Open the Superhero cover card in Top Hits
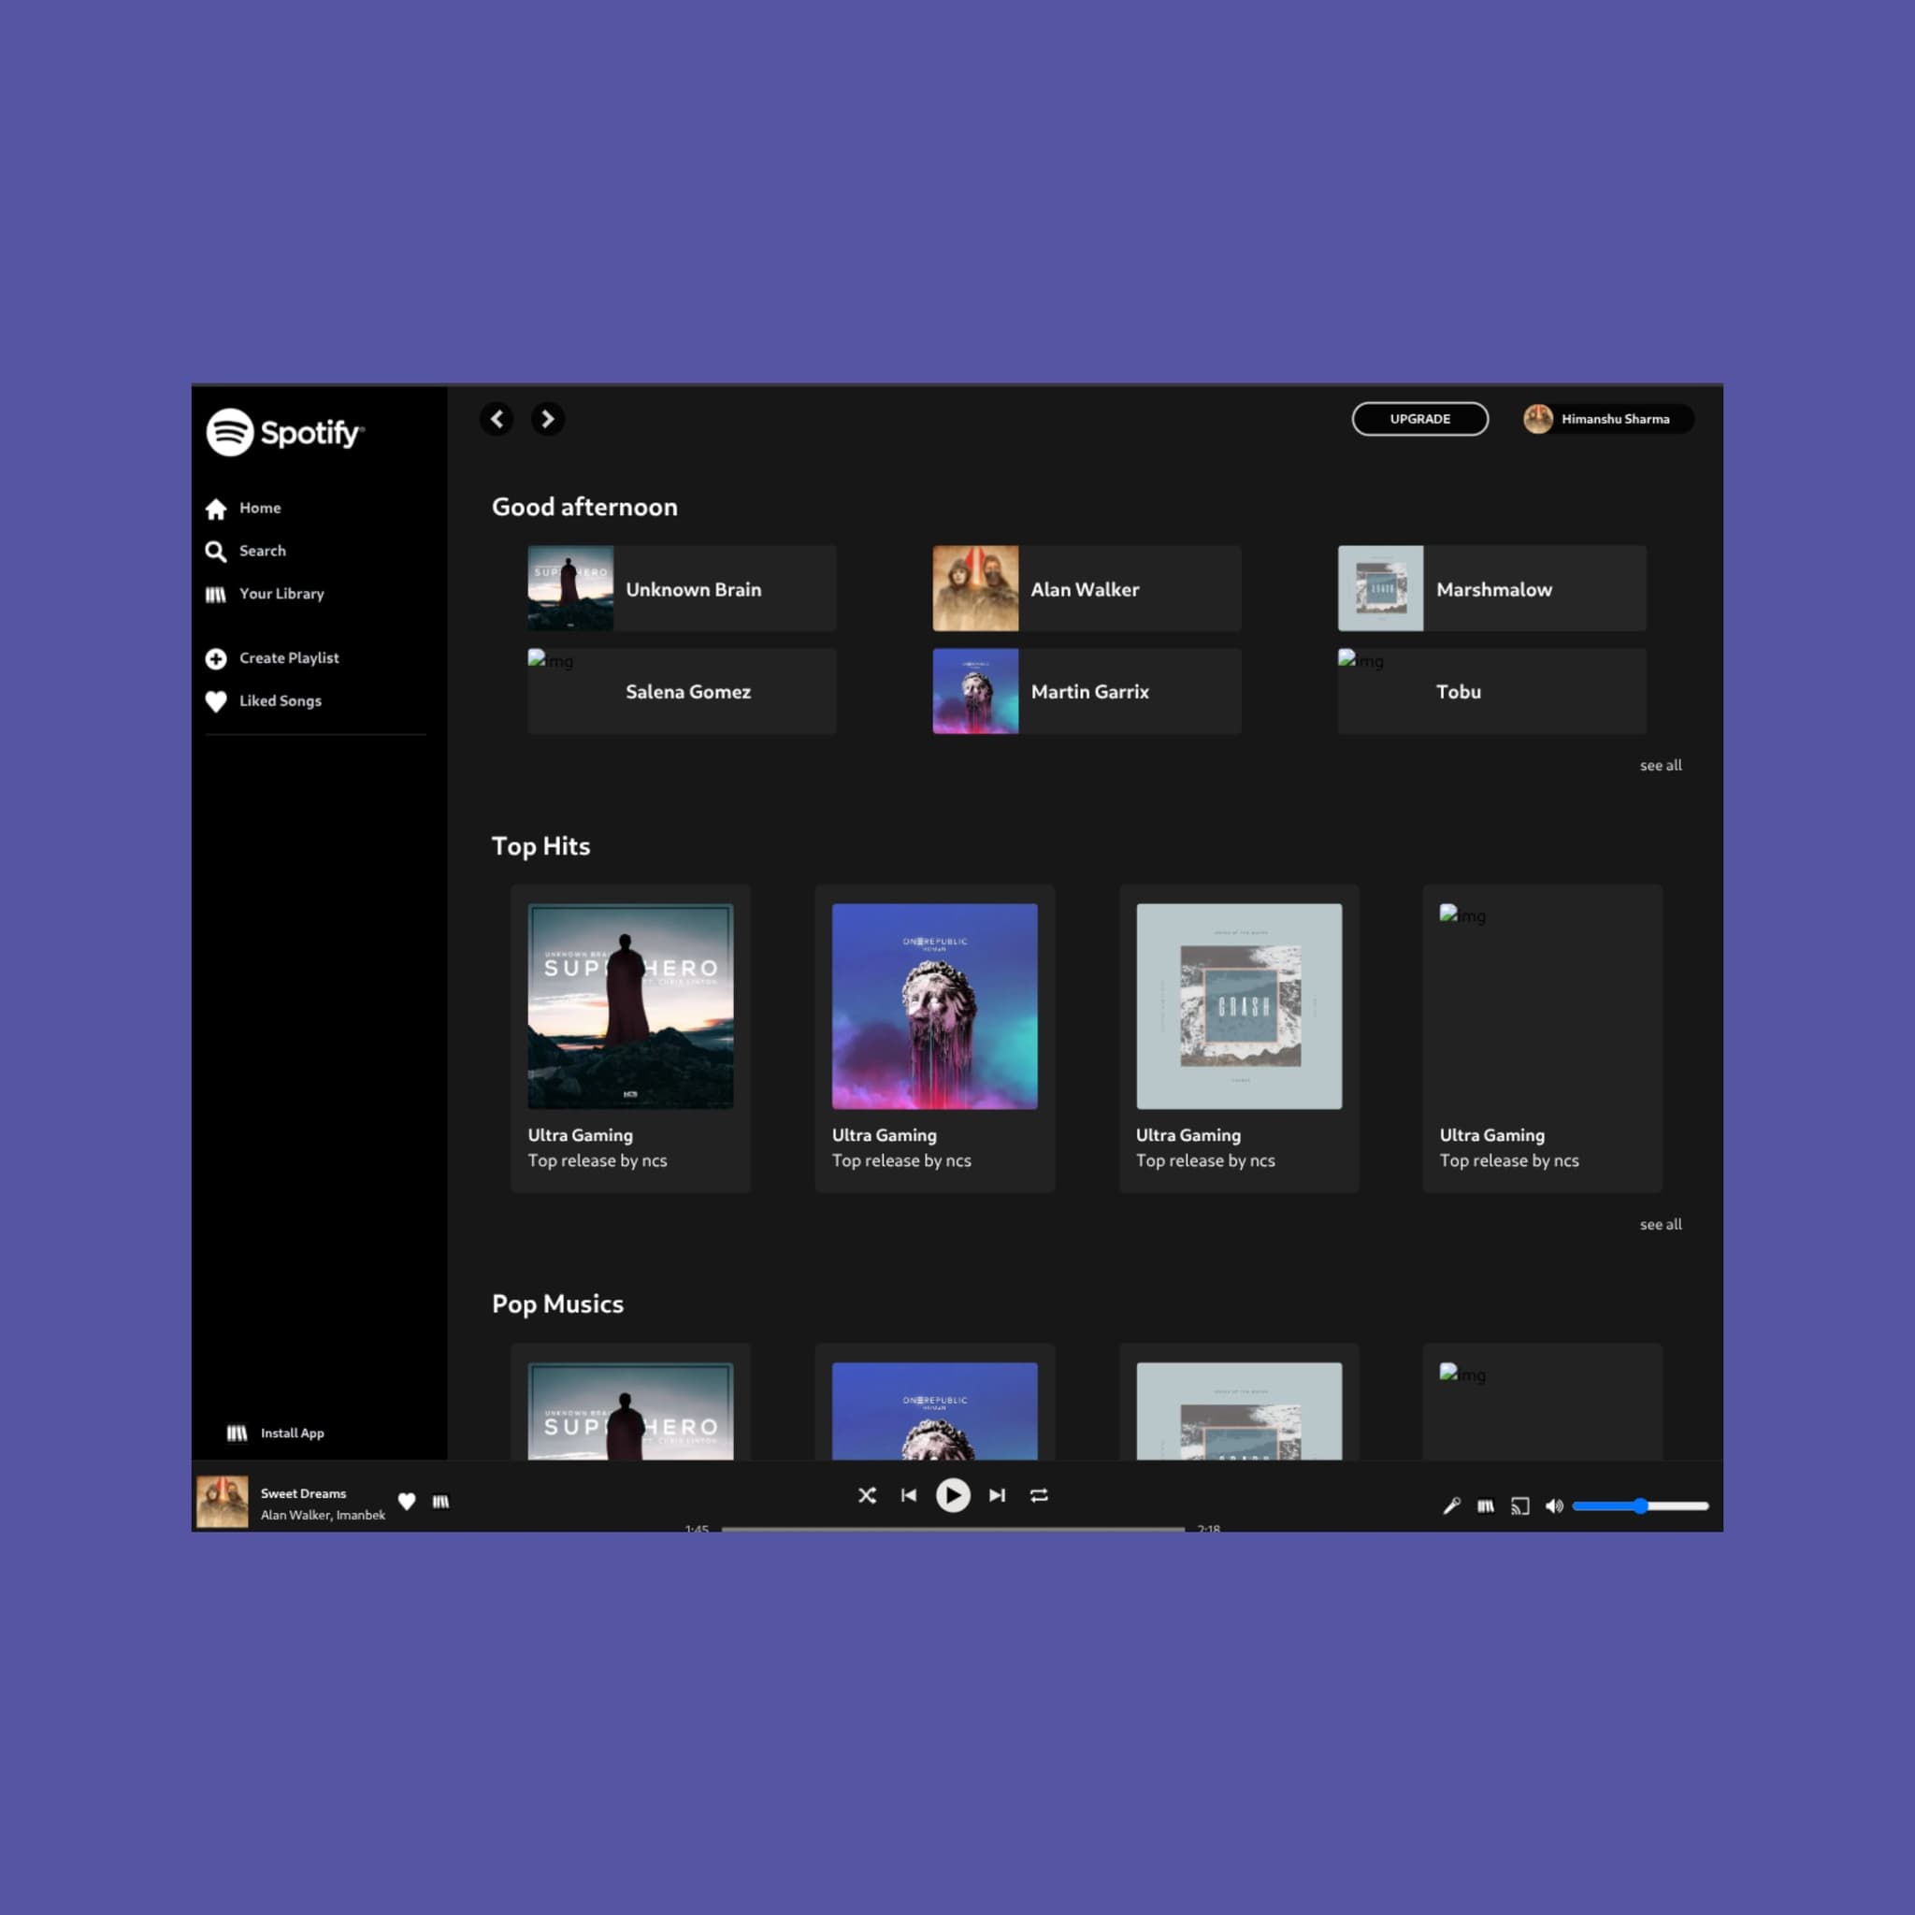 [x=630, y=1039]
